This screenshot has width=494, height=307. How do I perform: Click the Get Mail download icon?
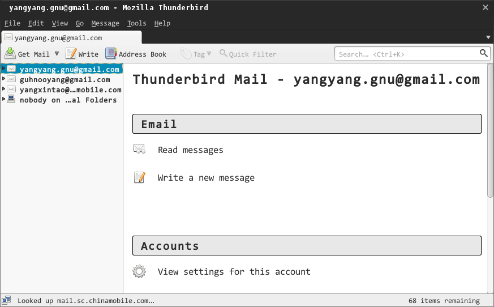pos(10,54)
